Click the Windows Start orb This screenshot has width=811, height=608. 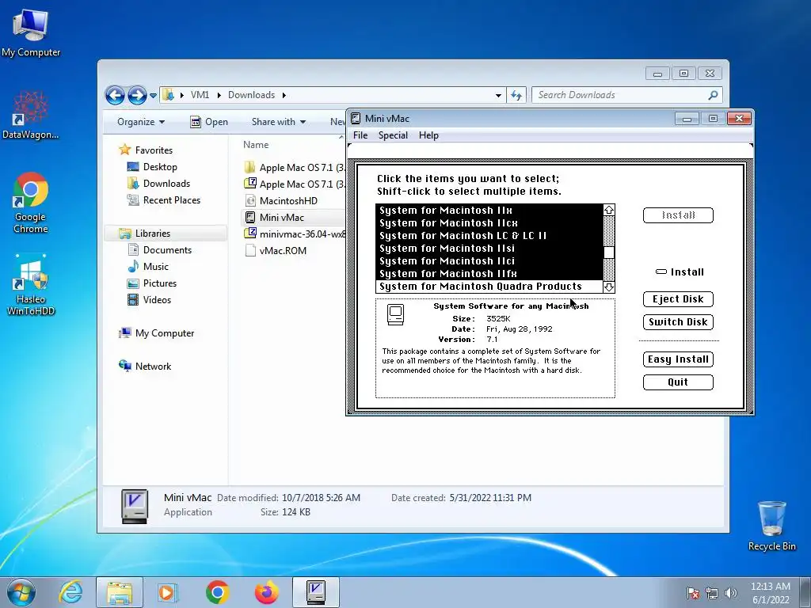click(x=21, y=592)
